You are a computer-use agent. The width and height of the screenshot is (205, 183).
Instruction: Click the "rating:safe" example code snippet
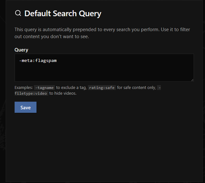(x=102, y=88)
